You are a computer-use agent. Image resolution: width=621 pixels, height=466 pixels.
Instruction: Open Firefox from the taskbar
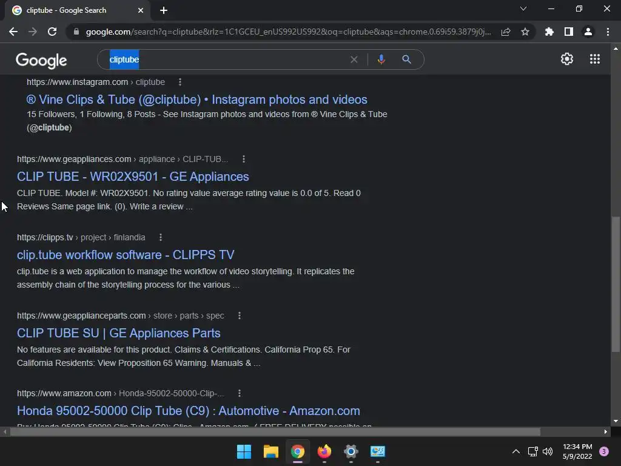point(324,451)
